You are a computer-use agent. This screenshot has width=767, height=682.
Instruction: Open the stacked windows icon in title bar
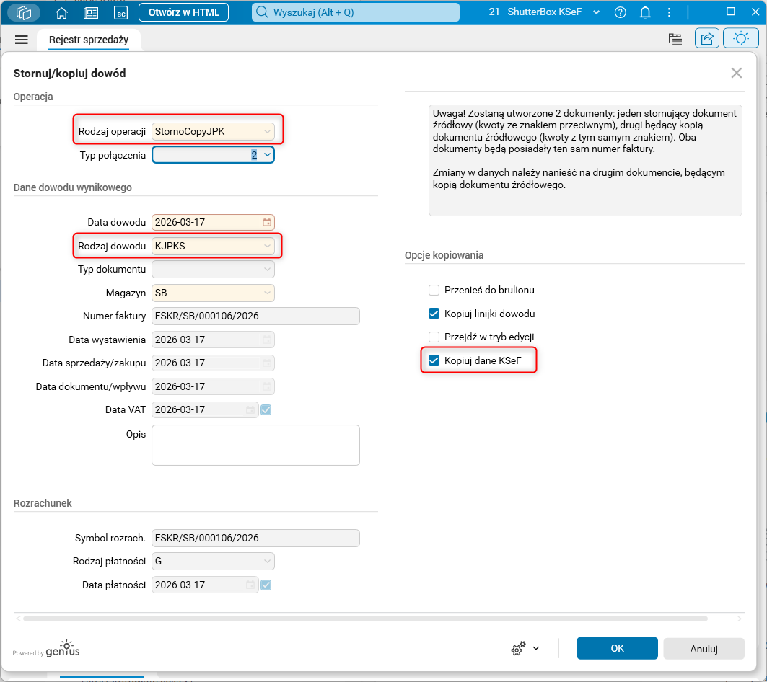[x=24, y=12]
